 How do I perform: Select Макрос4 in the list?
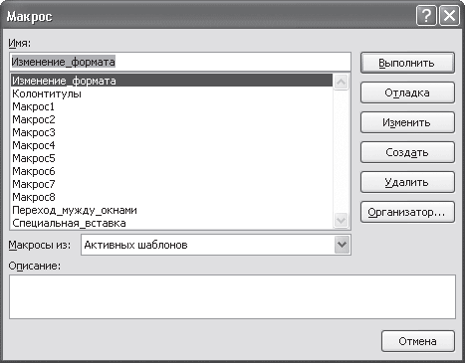tap(171, 145)
